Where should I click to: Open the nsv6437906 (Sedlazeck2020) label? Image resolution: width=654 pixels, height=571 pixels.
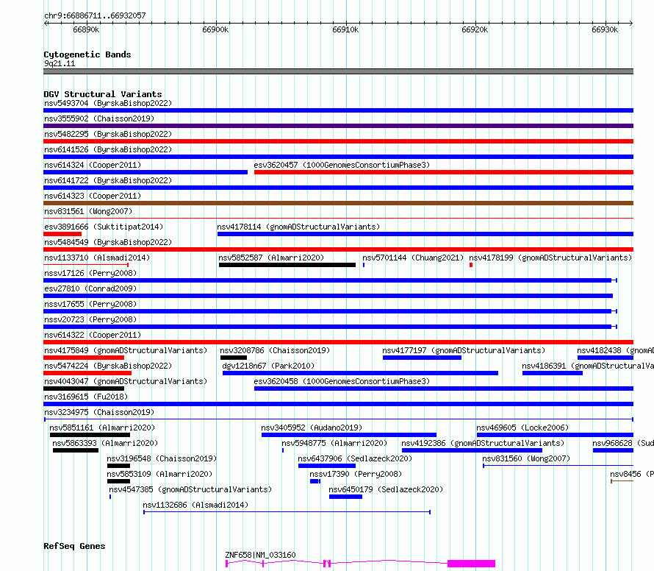(x=355, y=458)
